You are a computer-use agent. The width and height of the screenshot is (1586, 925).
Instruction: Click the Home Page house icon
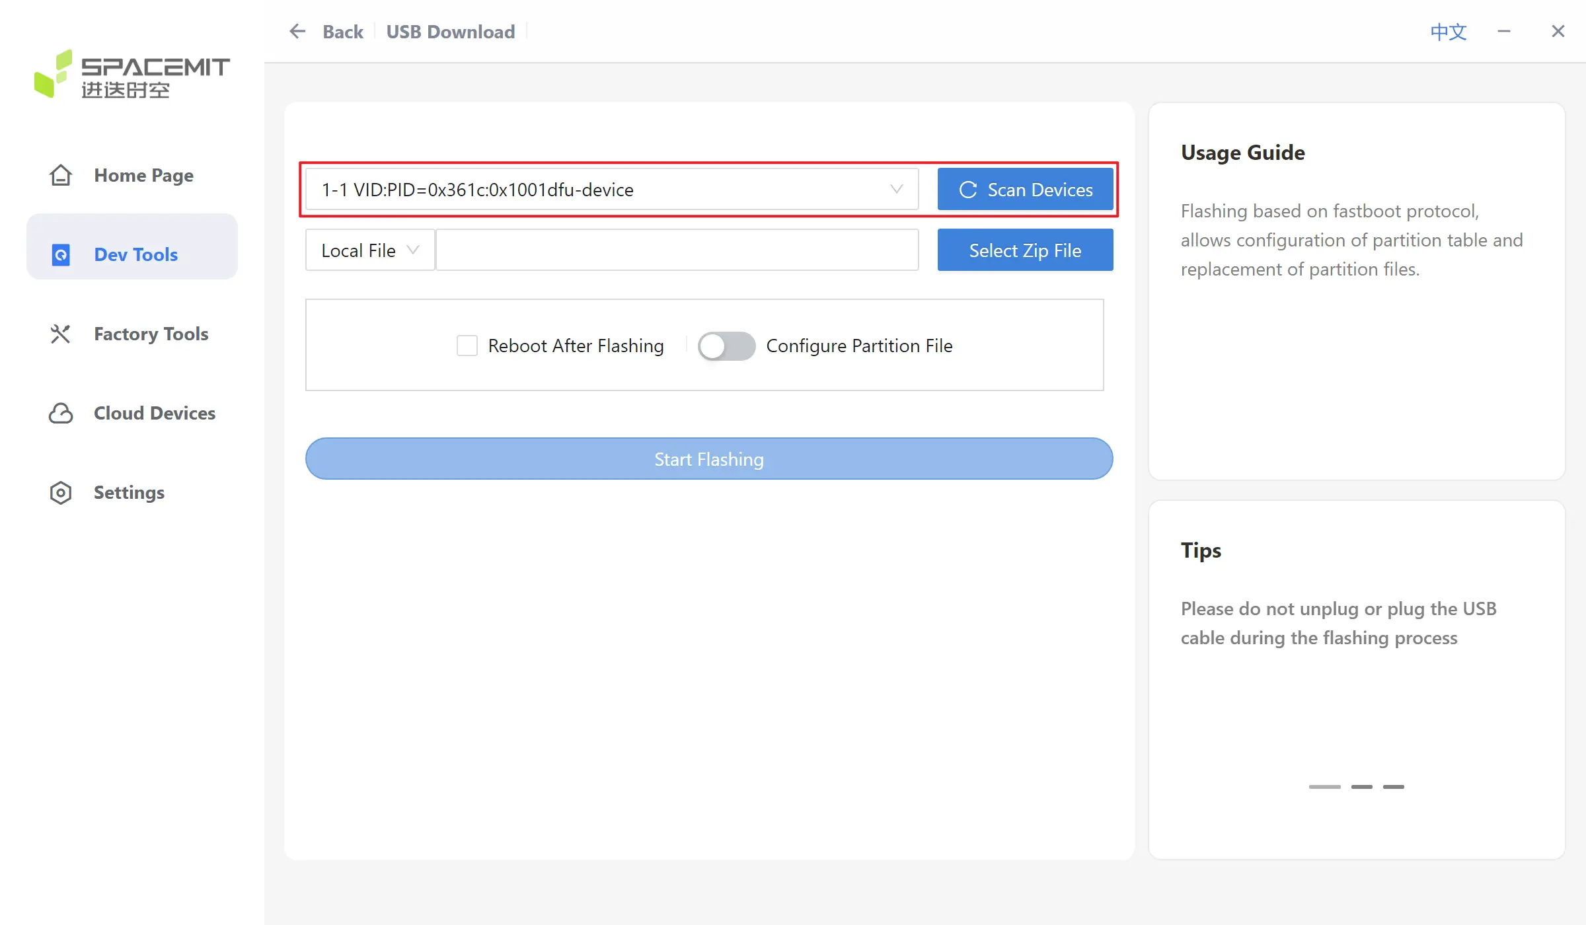(61, 175)
